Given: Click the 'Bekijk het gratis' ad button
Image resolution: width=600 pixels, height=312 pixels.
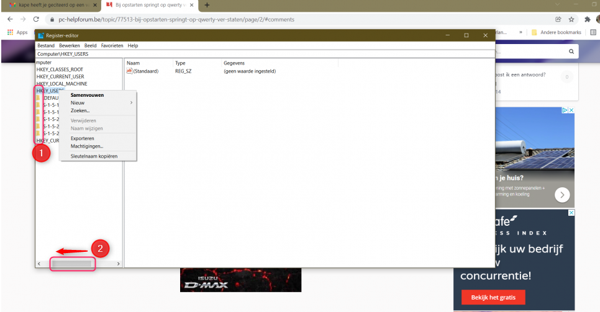Looking at the screenshot, I should point(493,298).
